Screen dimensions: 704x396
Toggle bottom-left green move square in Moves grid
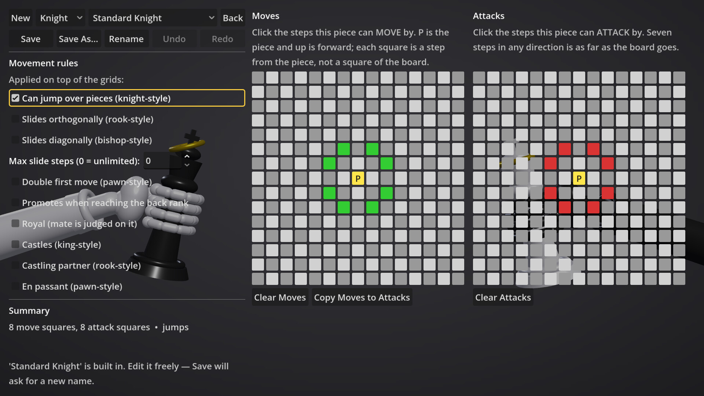[x=344, y=207]
